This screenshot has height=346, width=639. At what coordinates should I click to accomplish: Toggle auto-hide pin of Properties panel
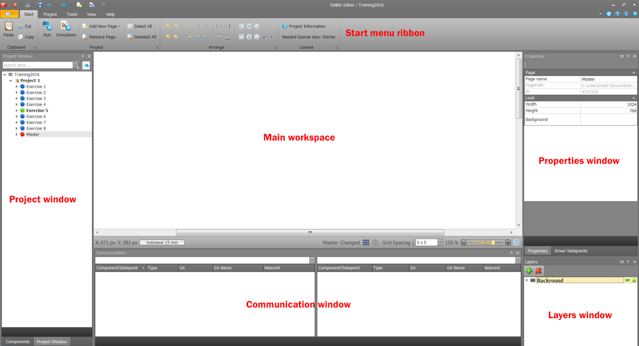[x=628, y=56]
